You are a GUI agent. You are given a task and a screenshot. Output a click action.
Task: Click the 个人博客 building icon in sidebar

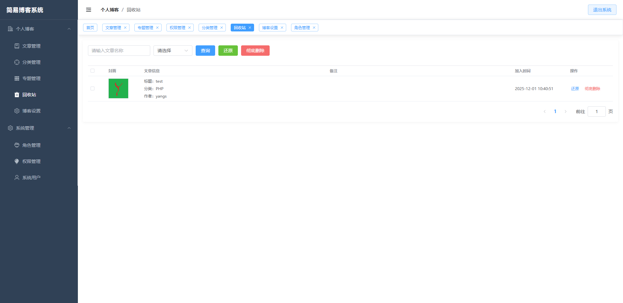(10, 29)
